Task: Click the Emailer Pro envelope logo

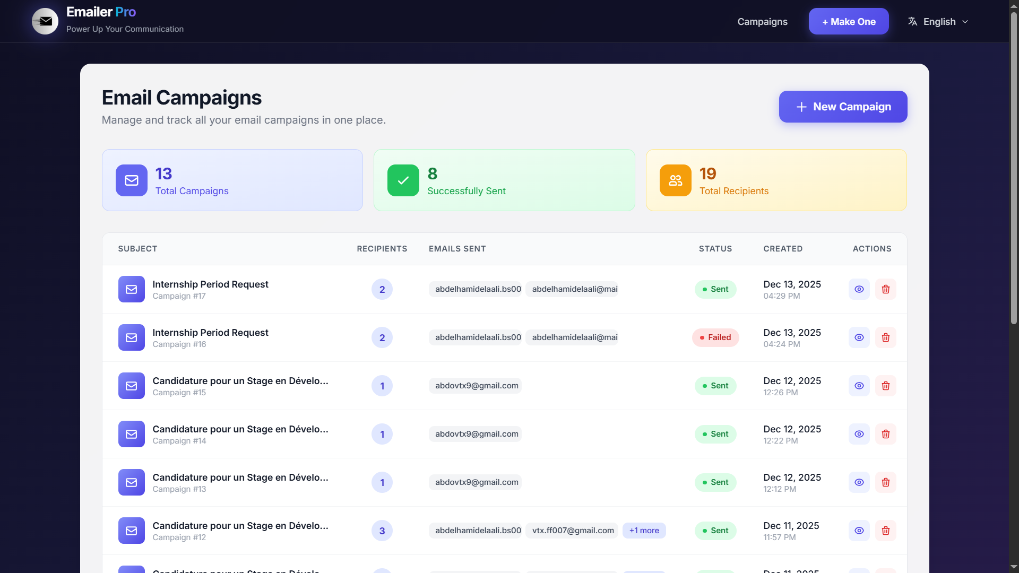Action: 45,21
